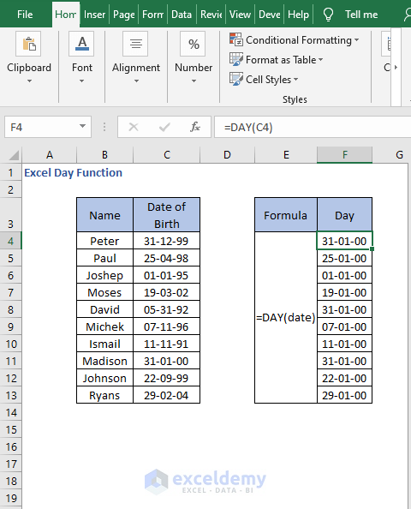Click the Conditional Formatting icon
The height and width of the screenshot is (509, 411).
[235, 39]
